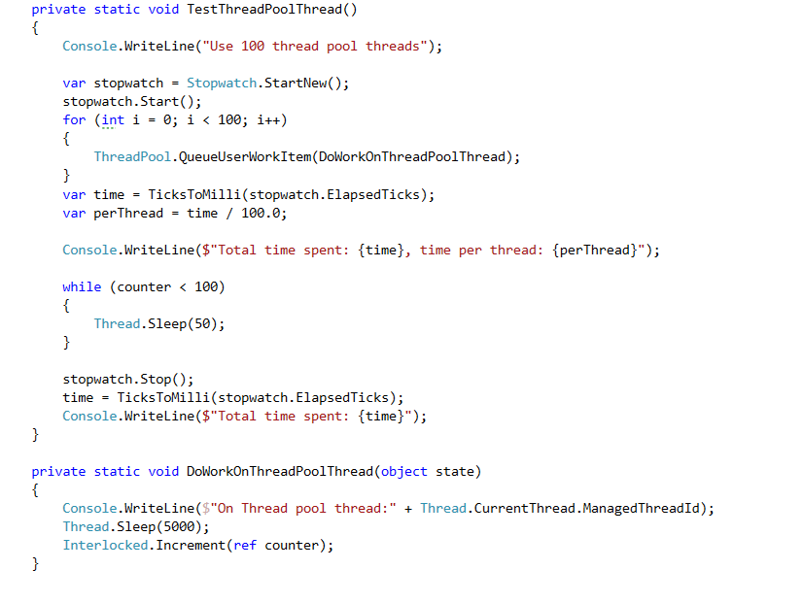Click the perThread variable declaration
The width and height of the screenshot is (803, 603).
point(128,214)
